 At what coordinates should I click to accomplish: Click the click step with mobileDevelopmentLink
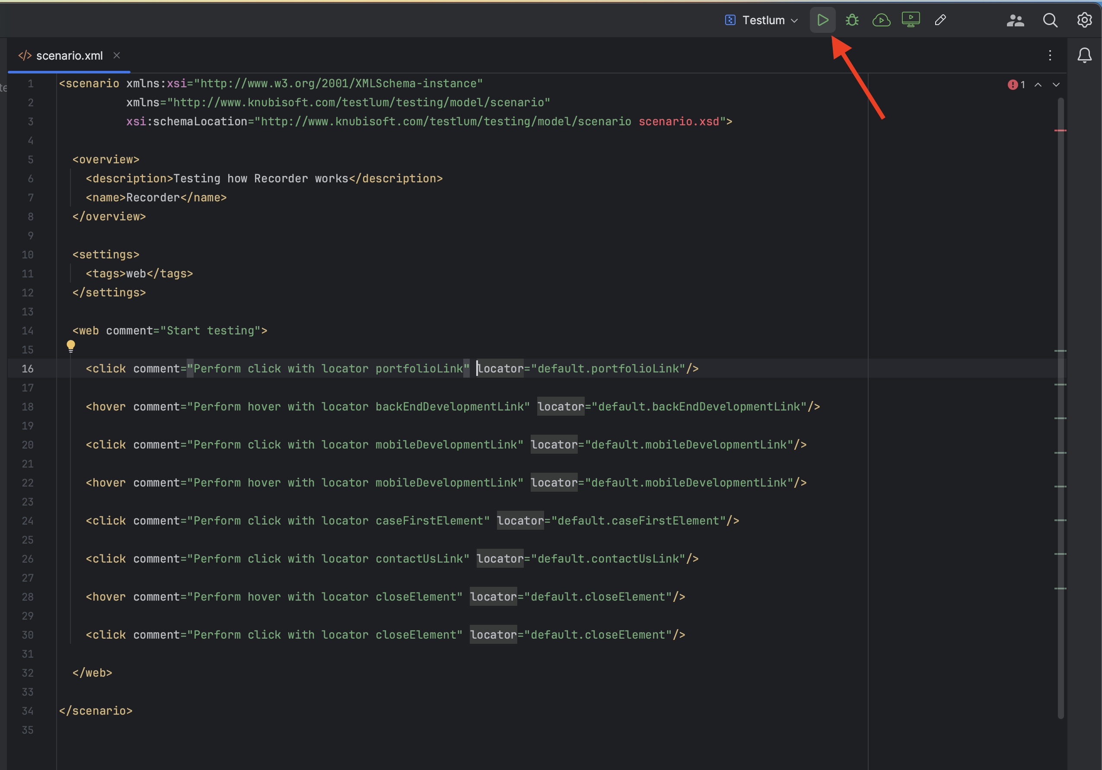click(x=446, y=445)
